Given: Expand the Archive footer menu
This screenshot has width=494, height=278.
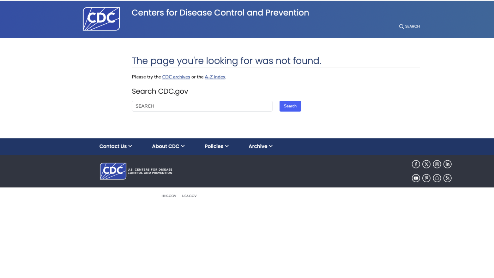Looking at the screenshot, I should pos(260,146).
